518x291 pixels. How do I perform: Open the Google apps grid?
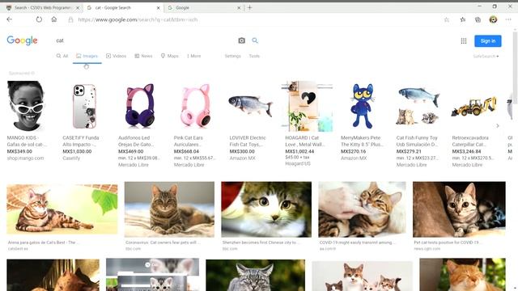pos(464,41)
